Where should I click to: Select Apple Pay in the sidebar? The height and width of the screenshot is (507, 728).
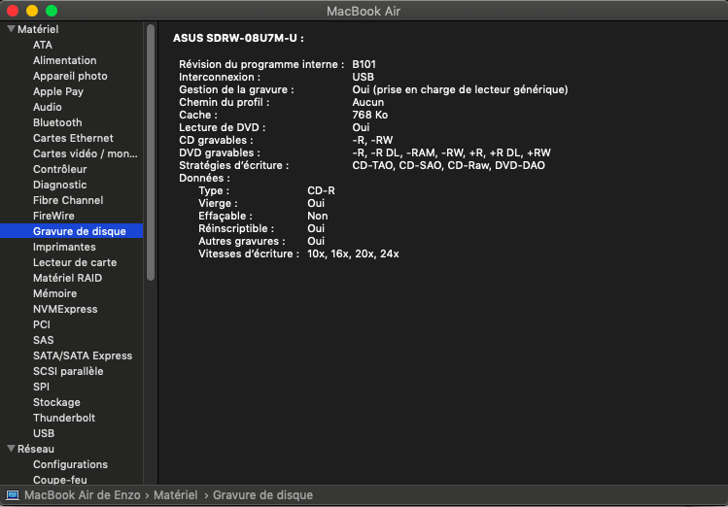(58, 91)
